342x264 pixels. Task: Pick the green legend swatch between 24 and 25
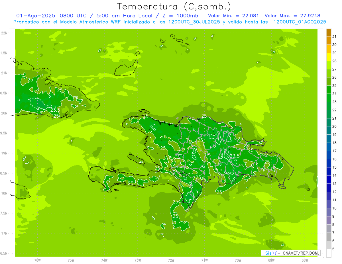[x=329, y=90]
